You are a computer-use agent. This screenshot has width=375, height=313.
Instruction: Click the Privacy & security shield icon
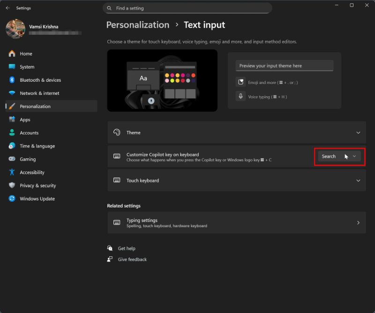coord(12,186)
